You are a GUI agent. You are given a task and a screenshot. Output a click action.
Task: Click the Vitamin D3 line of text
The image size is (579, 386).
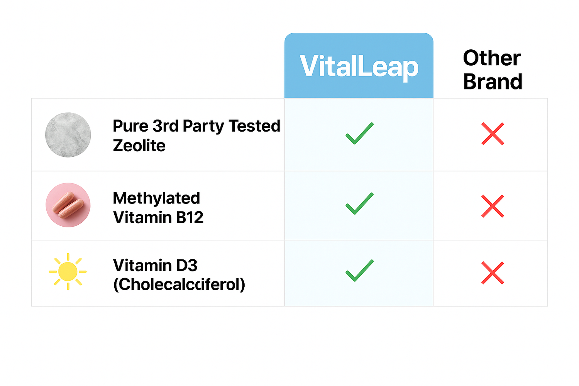(x=155, y=266)
